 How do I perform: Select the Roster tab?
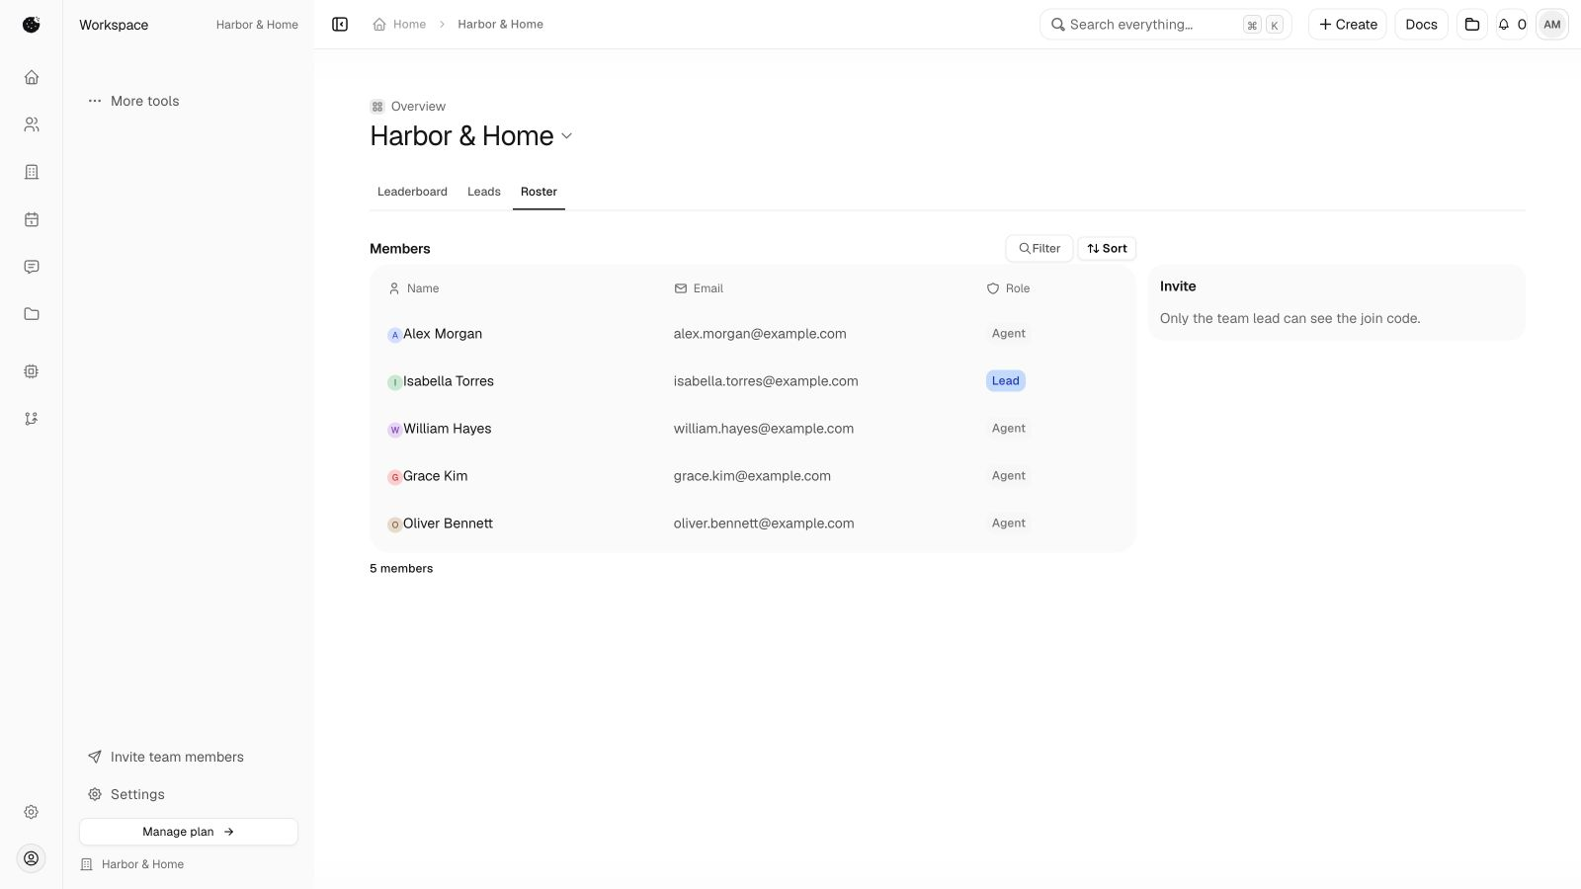[x=539, y=192]
